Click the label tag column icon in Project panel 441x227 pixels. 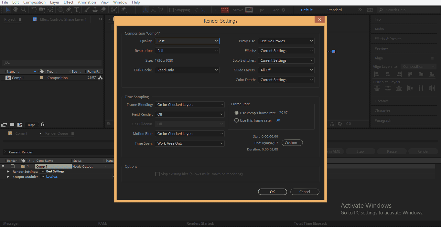[42, 71]
